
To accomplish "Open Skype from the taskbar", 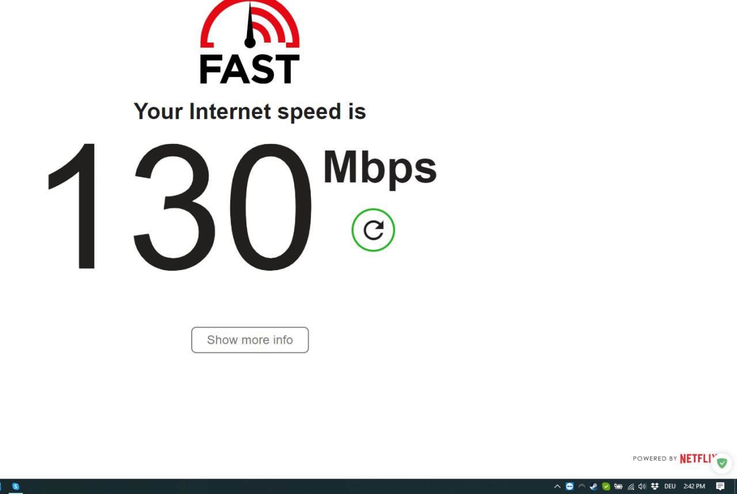I will [16, 487].
